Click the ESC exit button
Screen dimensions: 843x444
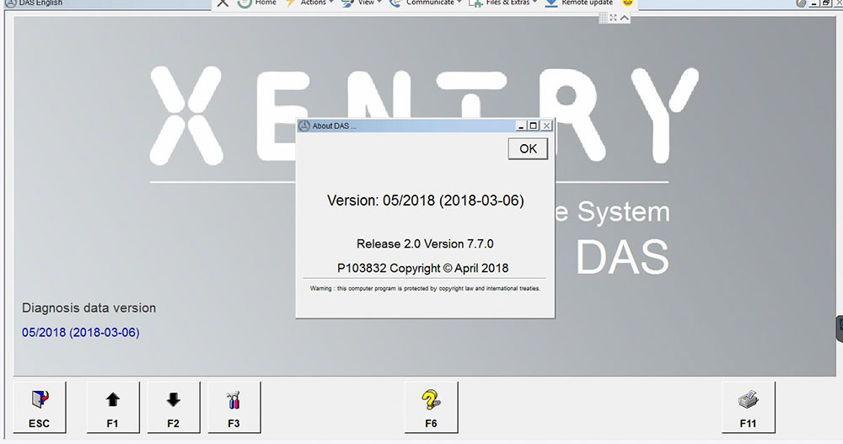coord(40,408)
